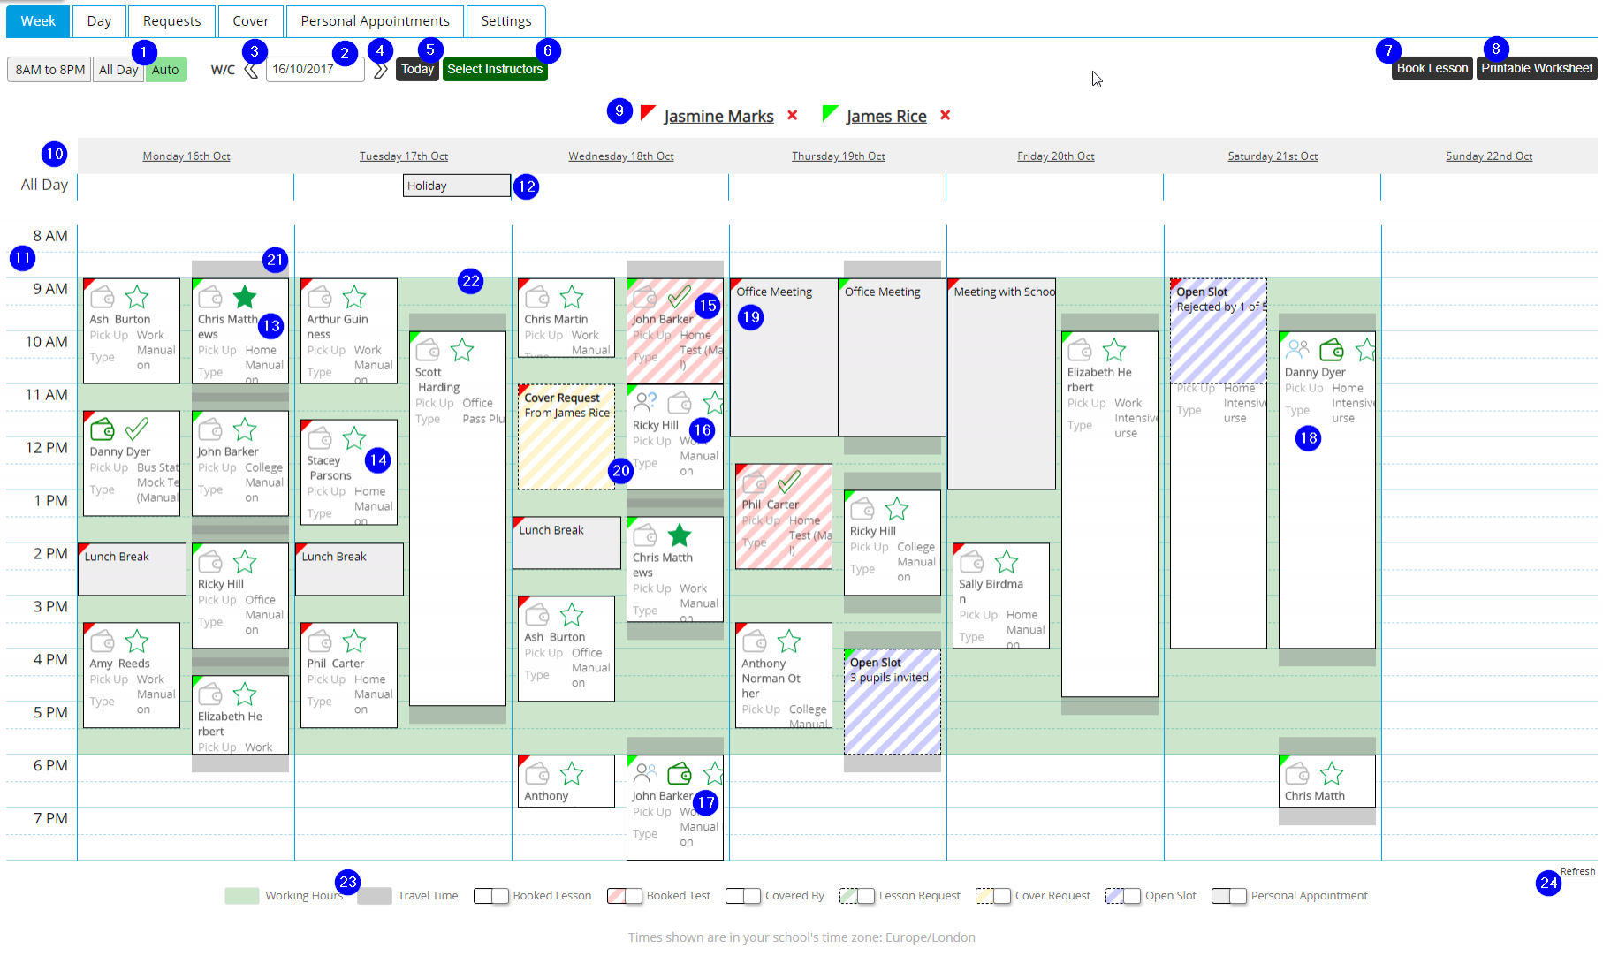Image resolution: width=1603 pixels, height=956 pixels.
Task: Click star on Elizabeth Herbert Friday lesson
Action: (x=1114, y=350)
